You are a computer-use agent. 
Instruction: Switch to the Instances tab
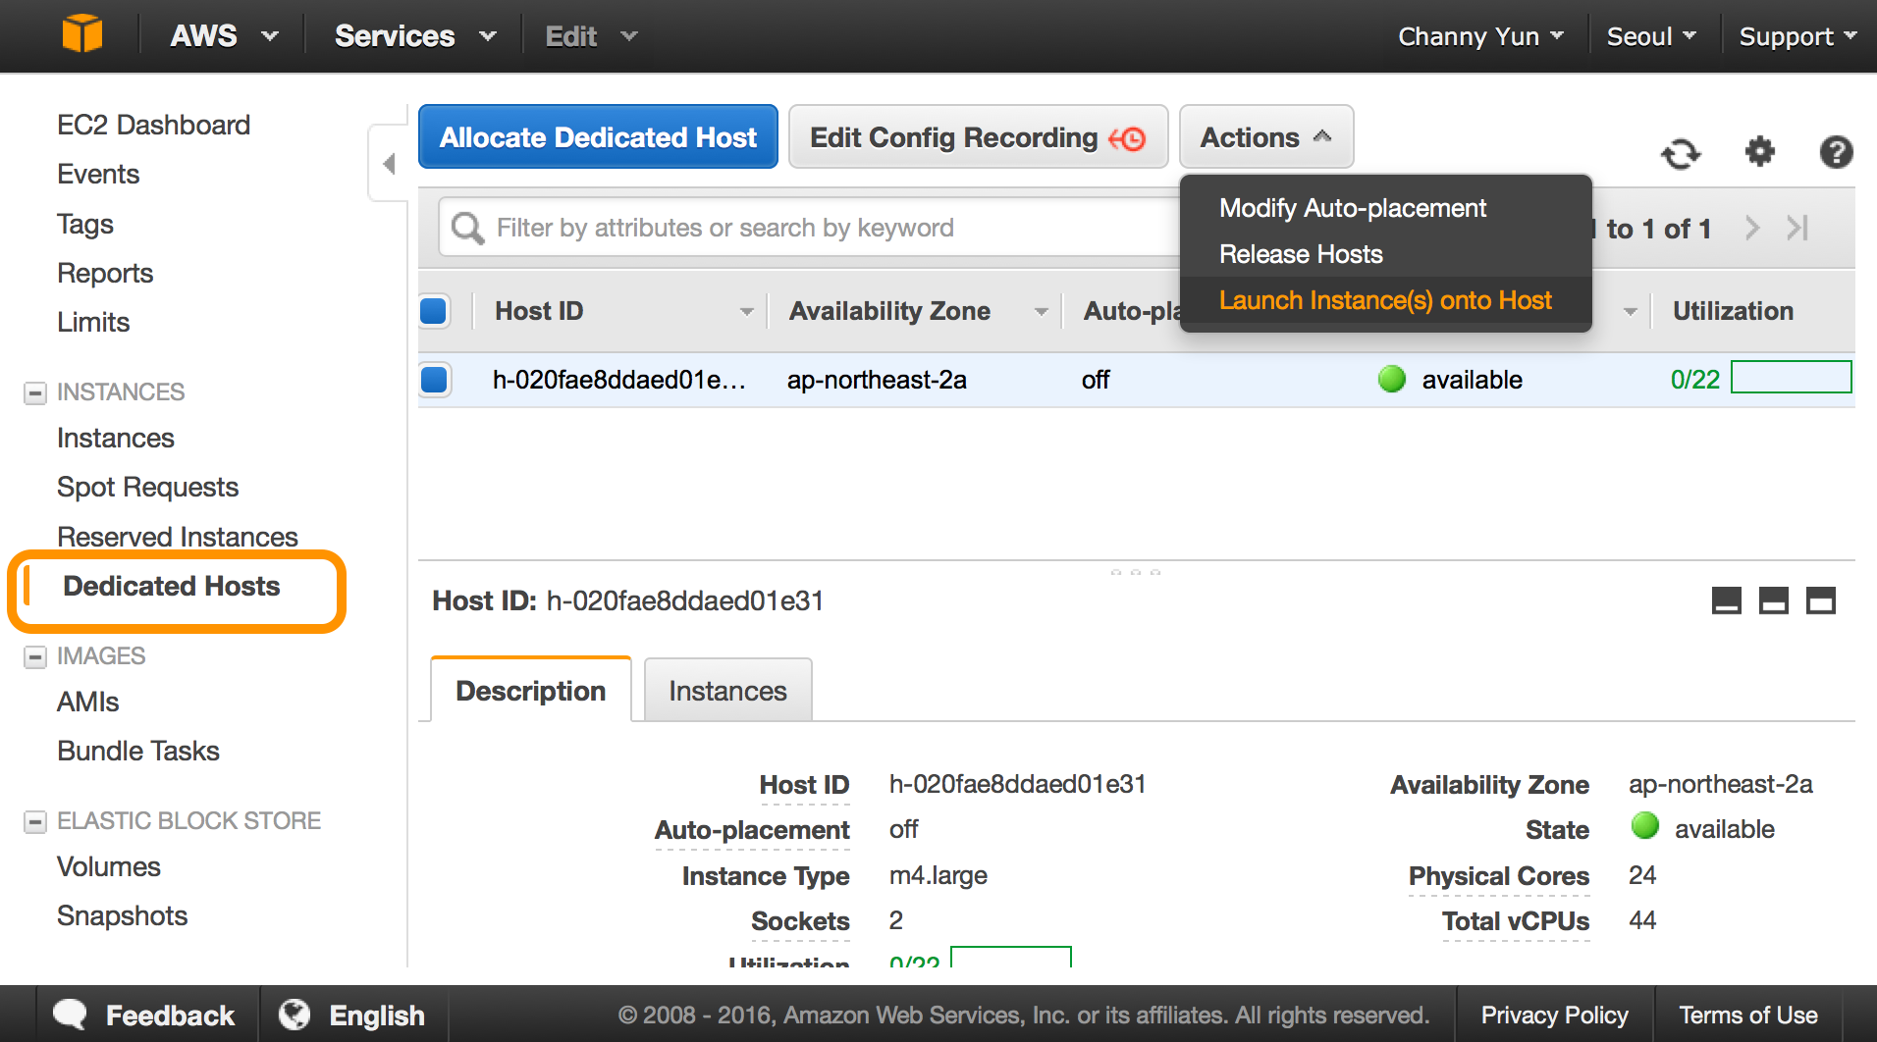tap(728, 690)
